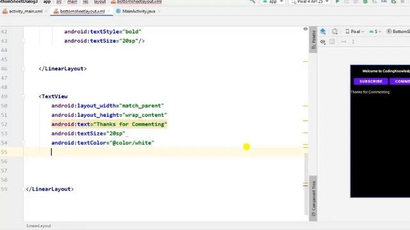
Task: Toggle preview orientation icon
Action: click(x=334, y=31)
